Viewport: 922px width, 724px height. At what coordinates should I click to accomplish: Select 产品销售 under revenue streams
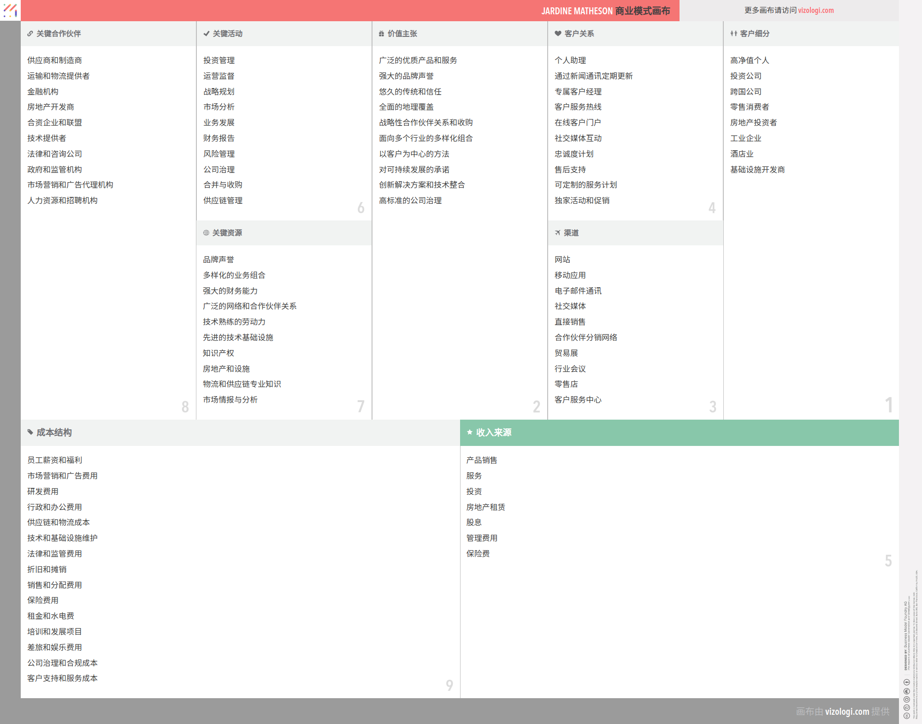point(481,460)
